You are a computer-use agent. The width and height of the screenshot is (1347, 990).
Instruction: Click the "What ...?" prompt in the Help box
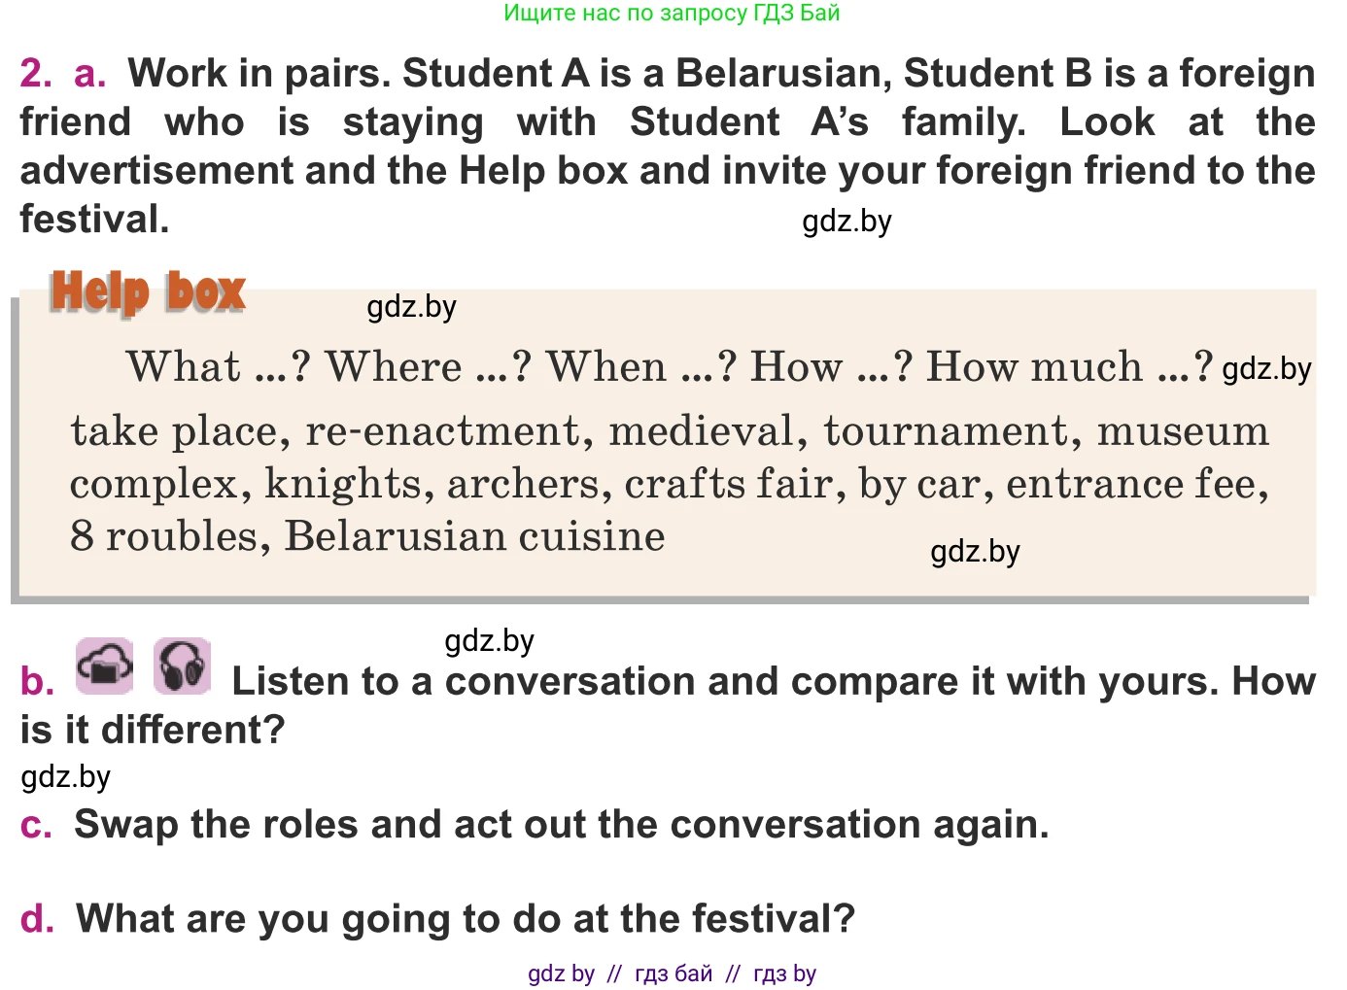point(218,367)
